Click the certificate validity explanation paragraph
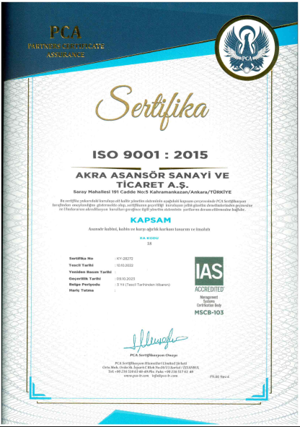The image size is (300, 427). [x=152, y=205]
